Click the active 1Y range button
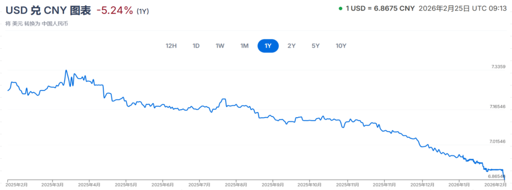This screenshot has width=512, height=190. click(x=268, y=46)
